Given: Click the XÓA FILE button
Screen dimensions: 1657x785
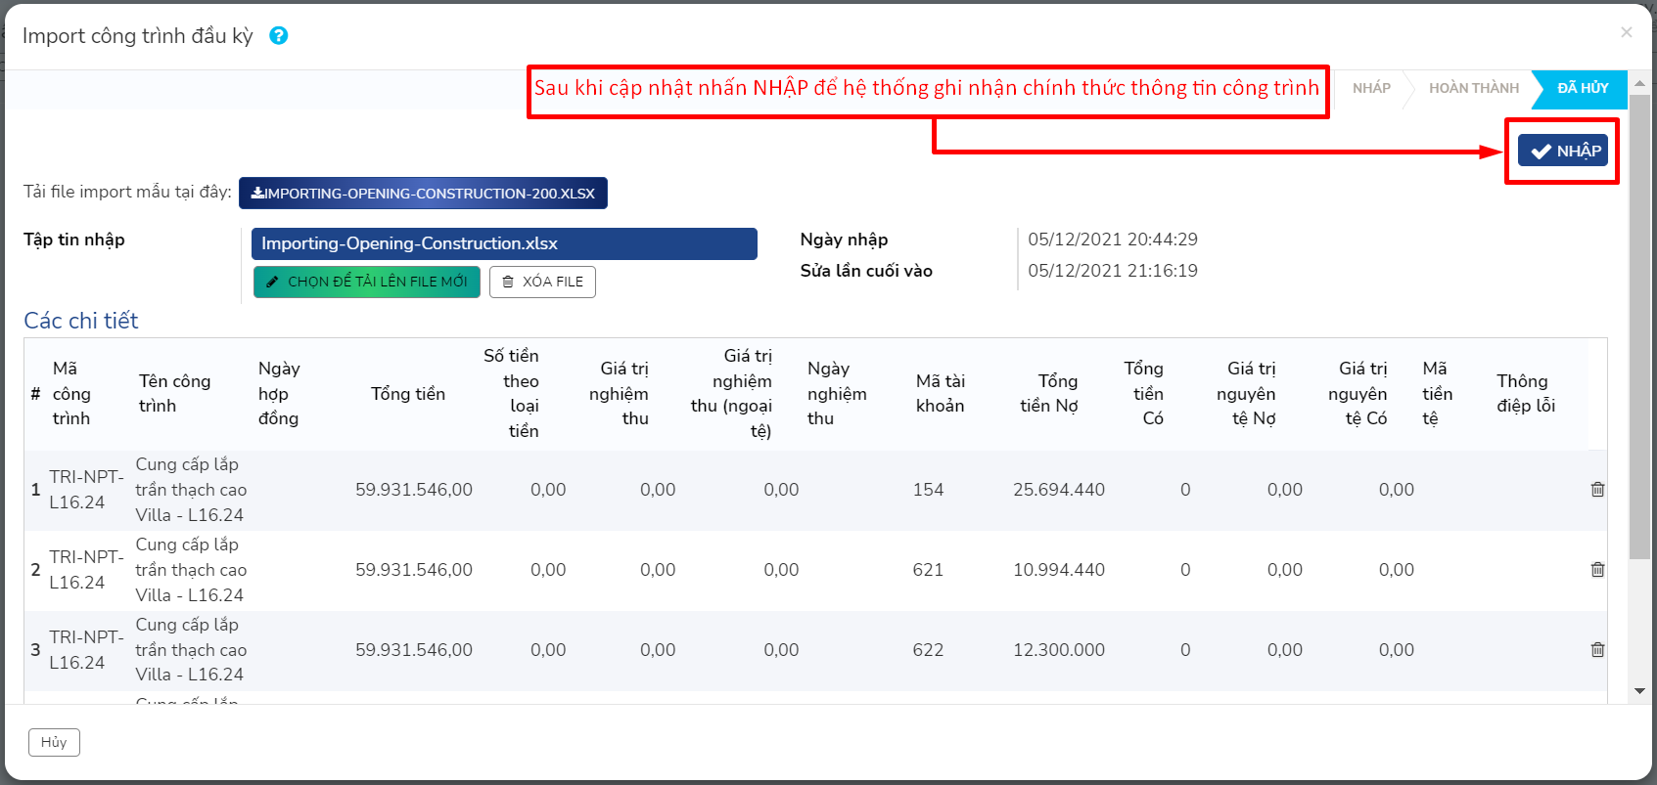Looking at the screenshot, I should click(542, 282).
